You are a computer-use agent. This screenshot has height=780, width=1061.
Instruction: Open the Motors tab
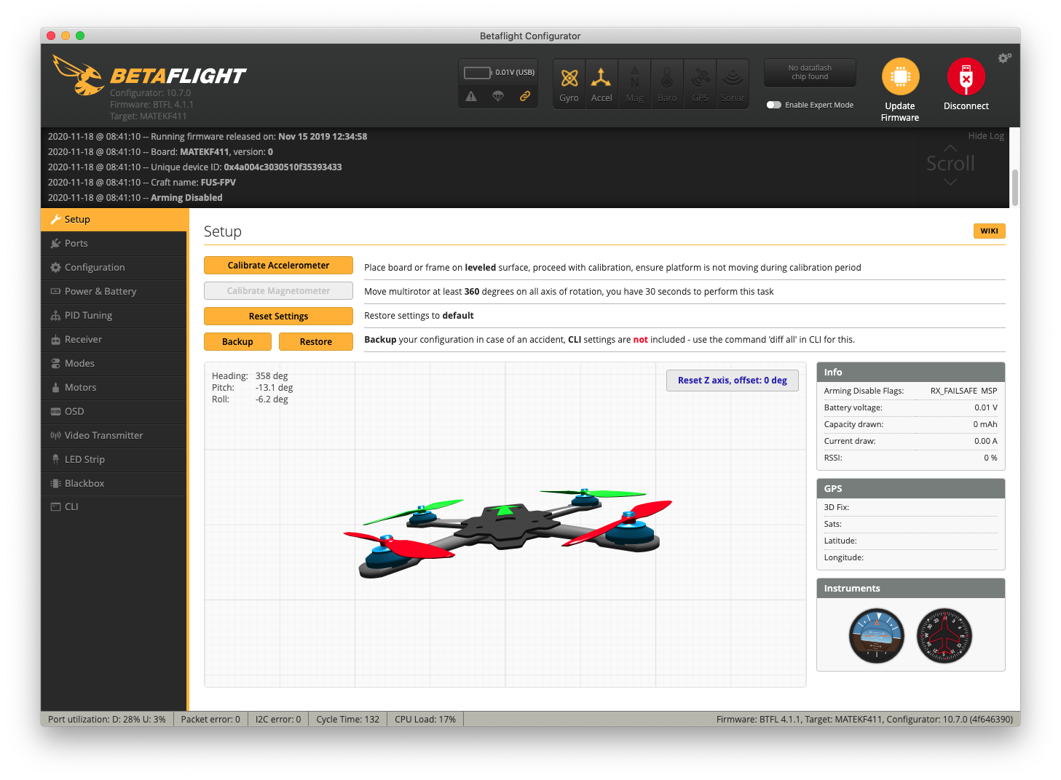[x=114, y=387]
